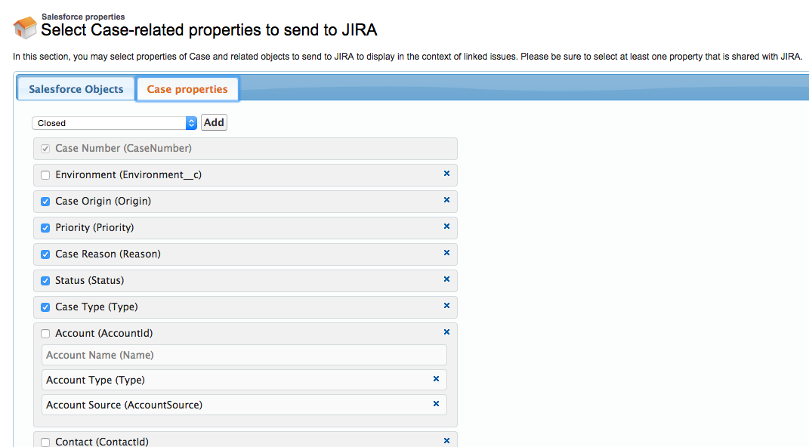This screenshot has width=809, height=447.
Task: Remove Case Type row X icon
Action: 447,306
